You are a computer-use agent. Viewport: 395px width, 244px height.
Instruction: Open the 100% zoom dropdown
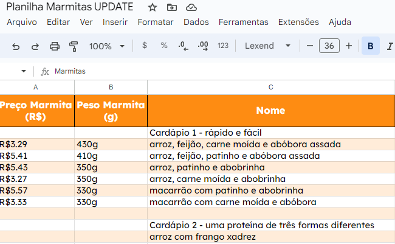click(x=107, y=46)
